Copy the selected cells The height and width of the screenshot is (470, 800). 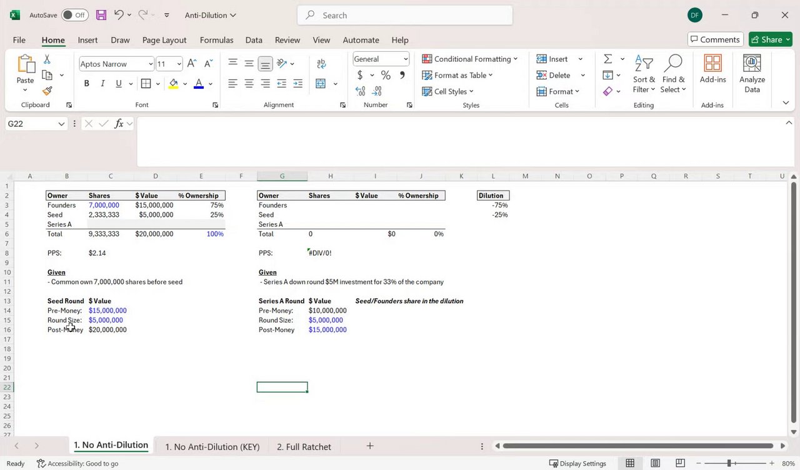pyautogui.click(x=47, y=75)
